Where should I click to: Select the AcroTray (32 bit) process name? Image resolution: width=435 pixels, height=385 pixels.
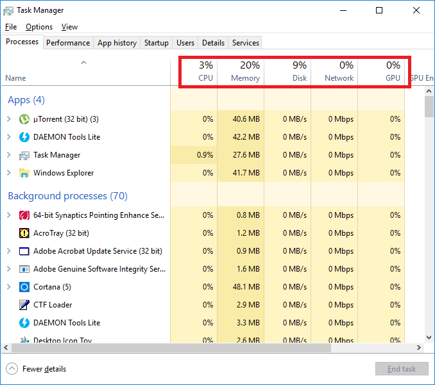point(61,233)
